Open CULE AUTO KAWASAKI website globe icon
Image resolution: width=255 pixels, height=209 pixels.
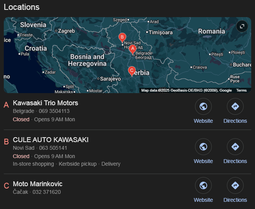203,146
